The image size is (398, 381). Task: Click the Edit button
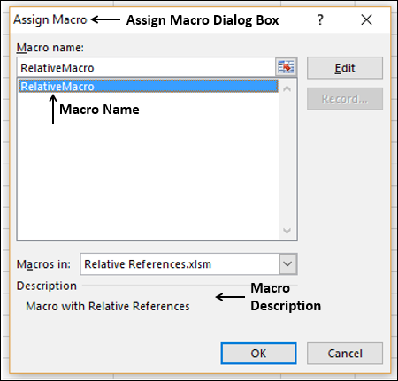pyautogui.click(x=345, y=68)
